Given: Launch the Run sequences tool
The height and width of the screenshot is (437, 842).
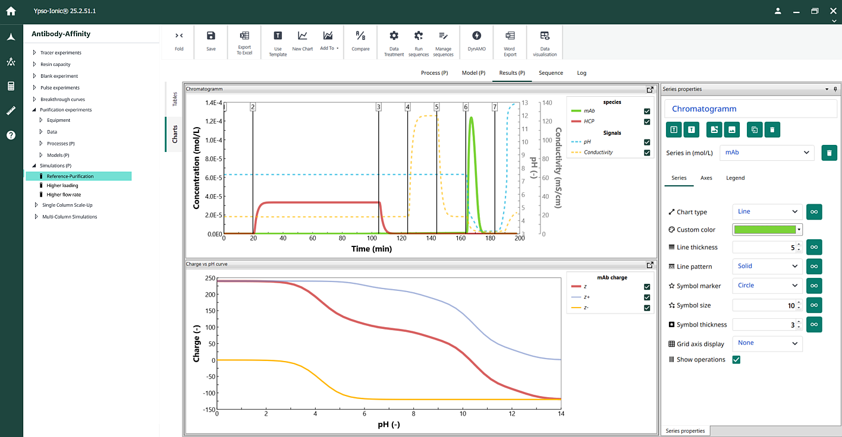Looking at the screenshot, I should click(x=419, y=42).
